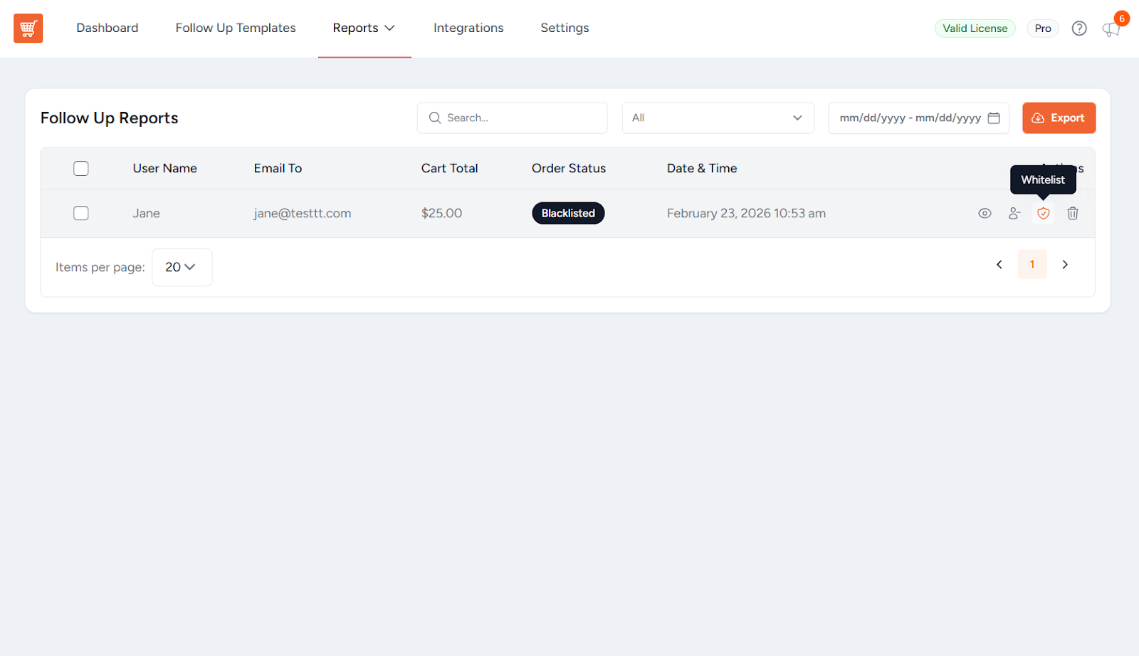
Task: Expand the Reports menu dropdown
Action: pyautogui.click(x=364, y=28)
